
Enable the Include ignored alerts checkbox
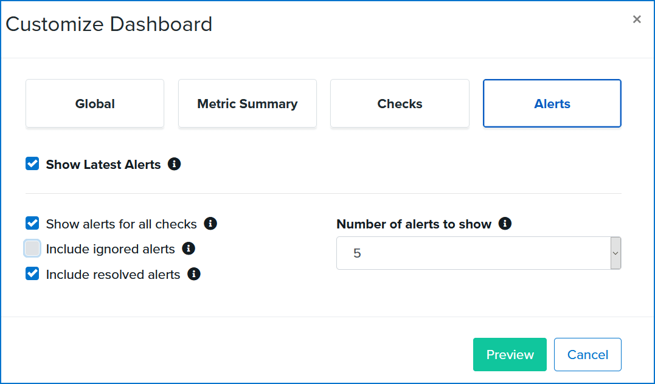point(32,249)
